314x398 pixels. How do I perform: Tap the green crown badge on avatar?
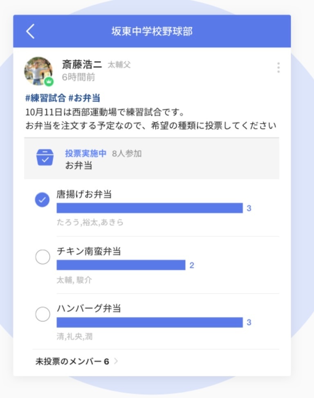click(x=49, y=82)
